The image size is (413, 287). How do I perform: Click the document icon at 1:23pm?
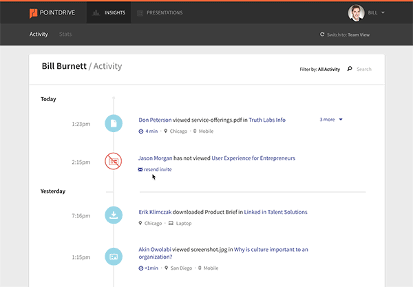point(114,124)
